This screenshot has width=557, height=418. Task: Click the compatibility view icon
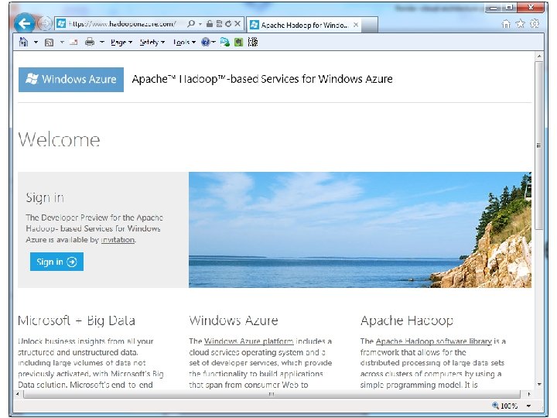click(x=219, y=24)
